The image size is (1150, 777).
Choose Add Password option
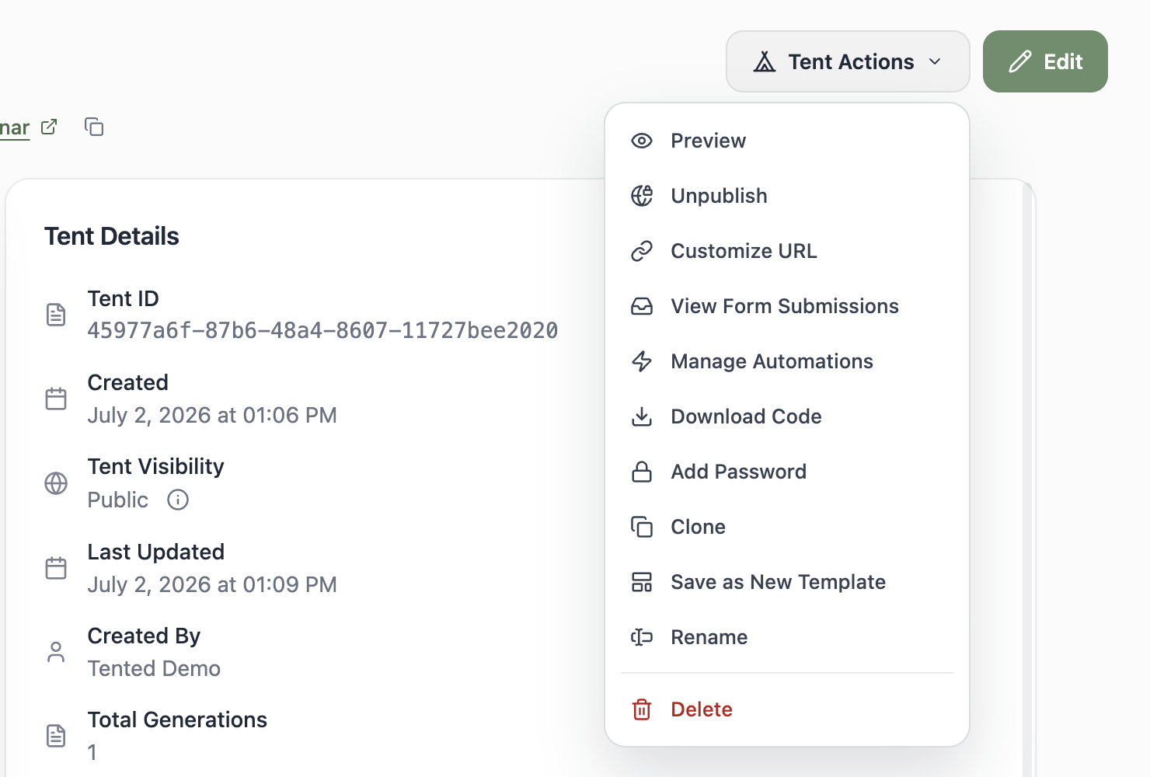pos(787,472)
